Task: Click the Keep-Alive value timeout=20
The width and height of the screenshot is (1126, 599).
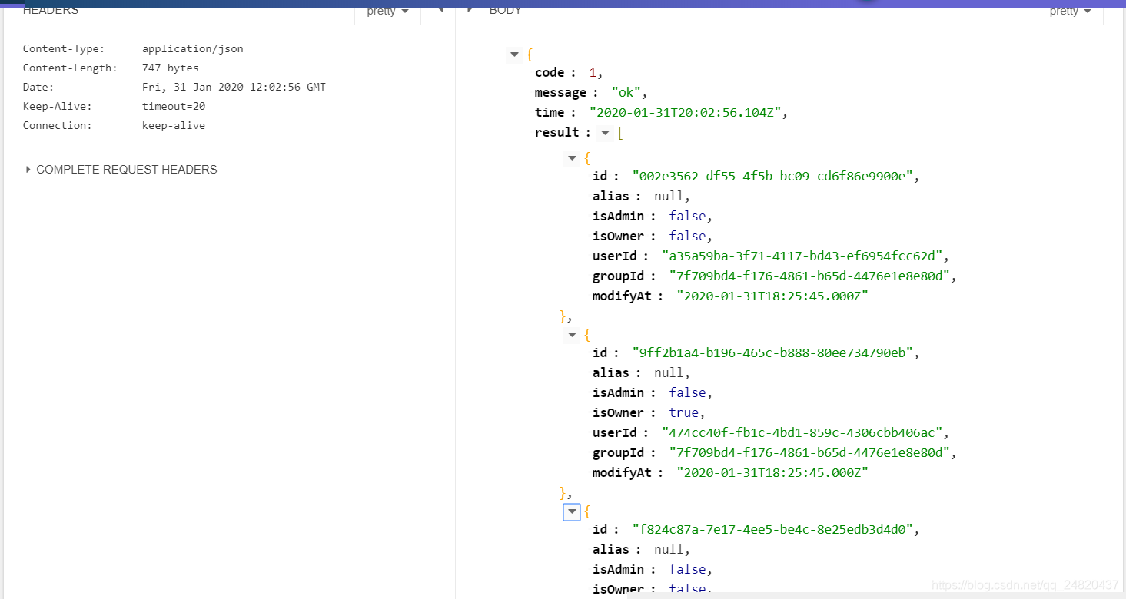Action: [x=174, y=107]
